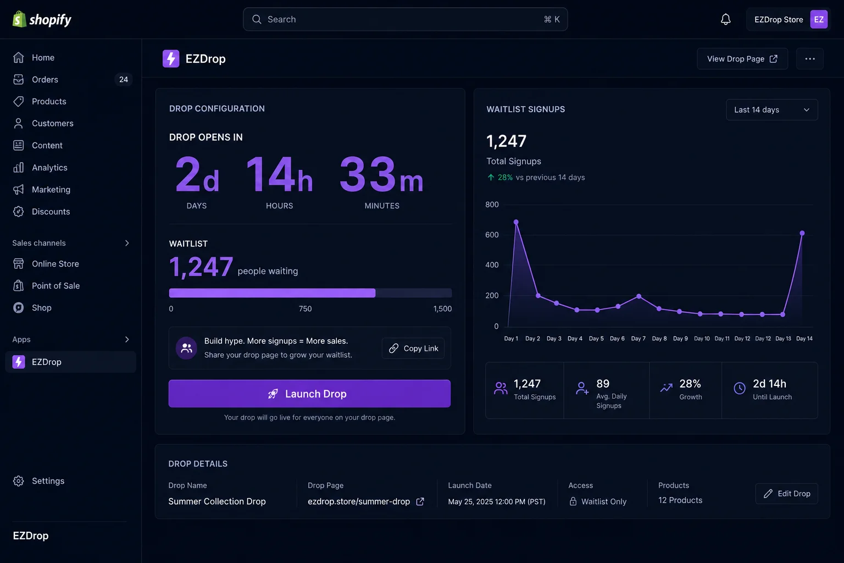Click the View Drop Page button
This screenshot has height=563, width=844.
coord(742,59)
